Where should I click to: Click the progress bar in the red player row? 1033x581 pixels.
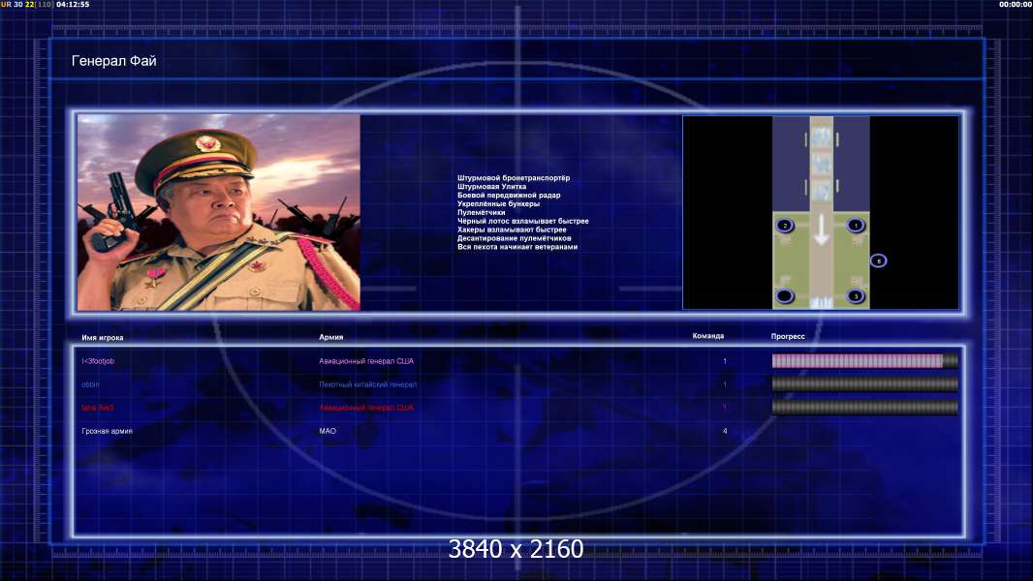[x=865, y=408]
